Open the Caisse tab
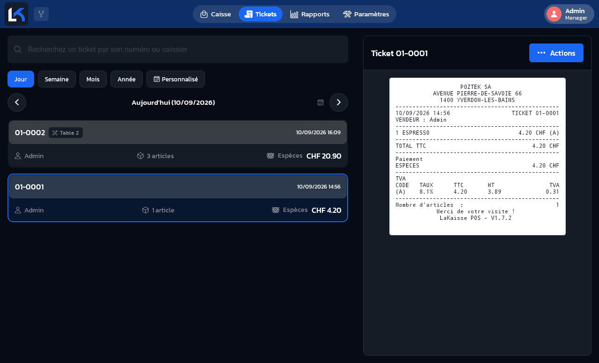The image size is (599, 363). (216, 14)
